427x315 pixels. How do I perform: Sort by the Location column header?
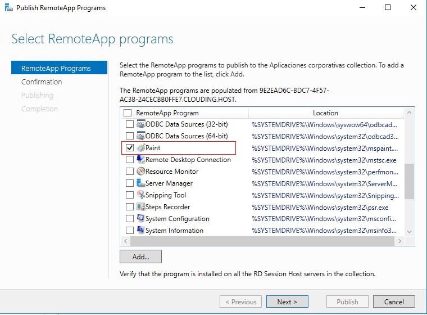(x=326, y=113)
